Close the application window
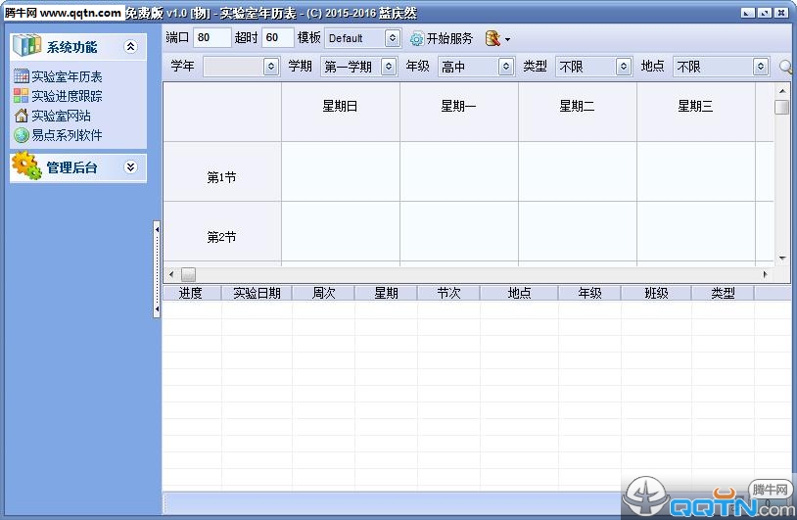 click(x=781, y=13)
